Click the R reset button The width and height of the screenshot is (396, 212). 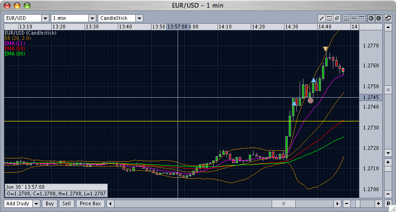point(388,203)
